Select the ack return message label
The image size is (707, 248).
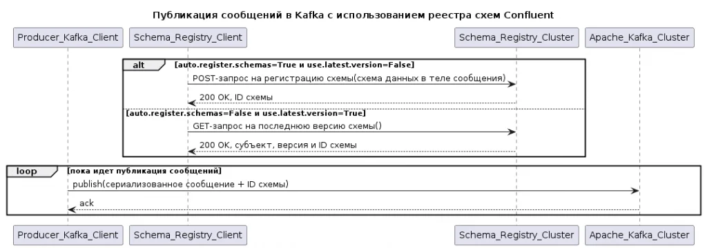click(x=86, y=203)
